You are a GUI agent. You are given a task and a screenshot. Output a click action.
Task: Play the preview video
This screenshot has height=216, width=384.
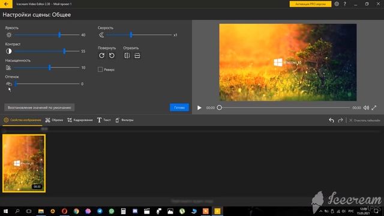pos(199,108)
